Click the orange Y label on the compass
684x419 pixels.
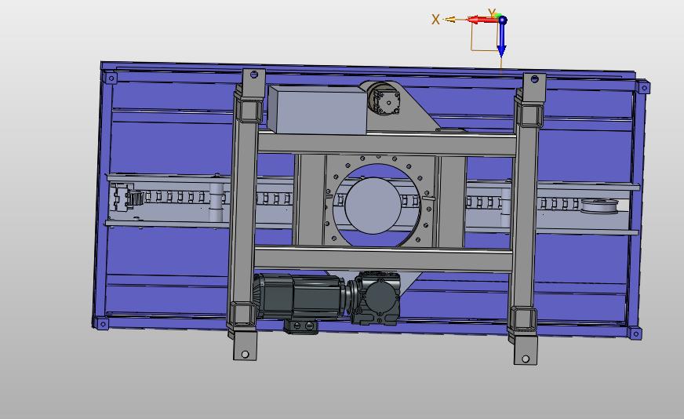tap(492, 13)
